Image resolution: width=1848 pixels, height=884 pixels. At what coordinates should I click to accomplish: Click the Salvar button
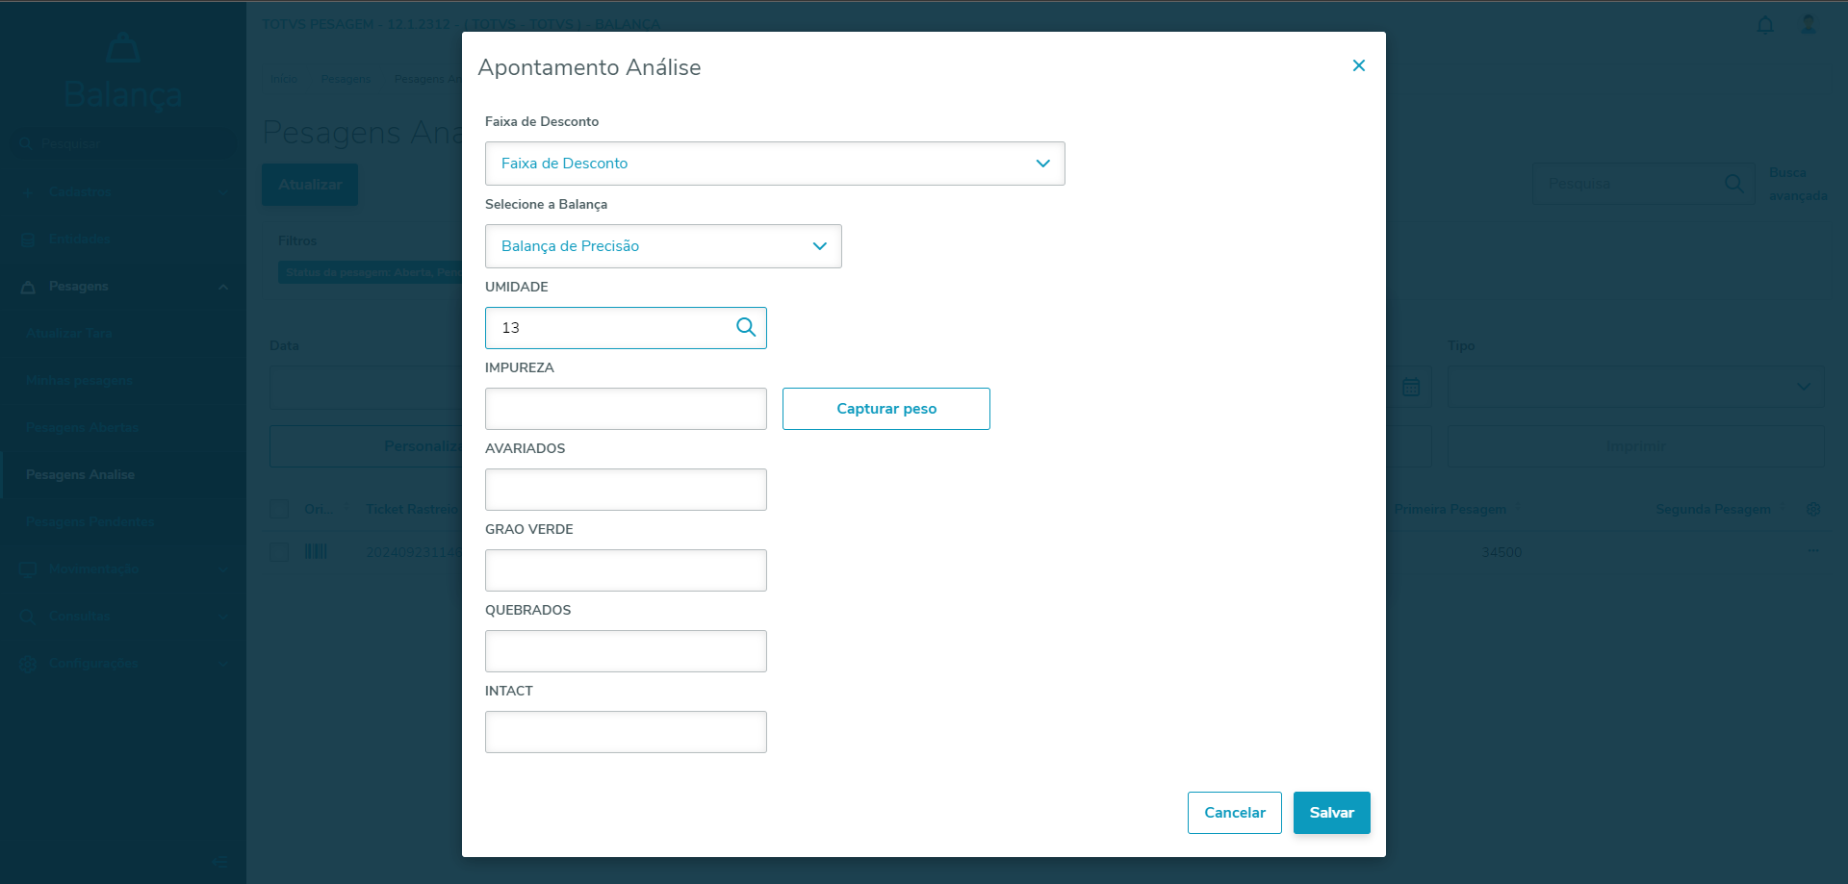tap(1331, 813)
